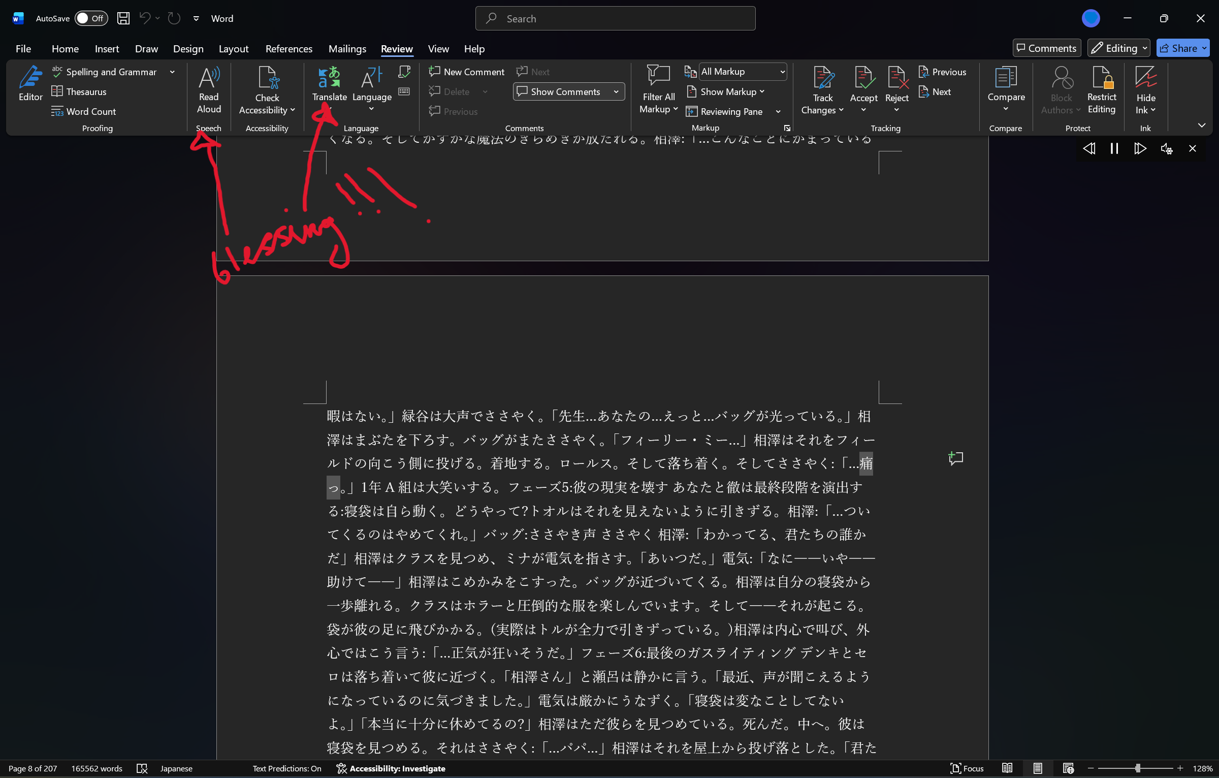Toggle Track Changes on
The image size is (1219, 778).
[x=823, y=79]
